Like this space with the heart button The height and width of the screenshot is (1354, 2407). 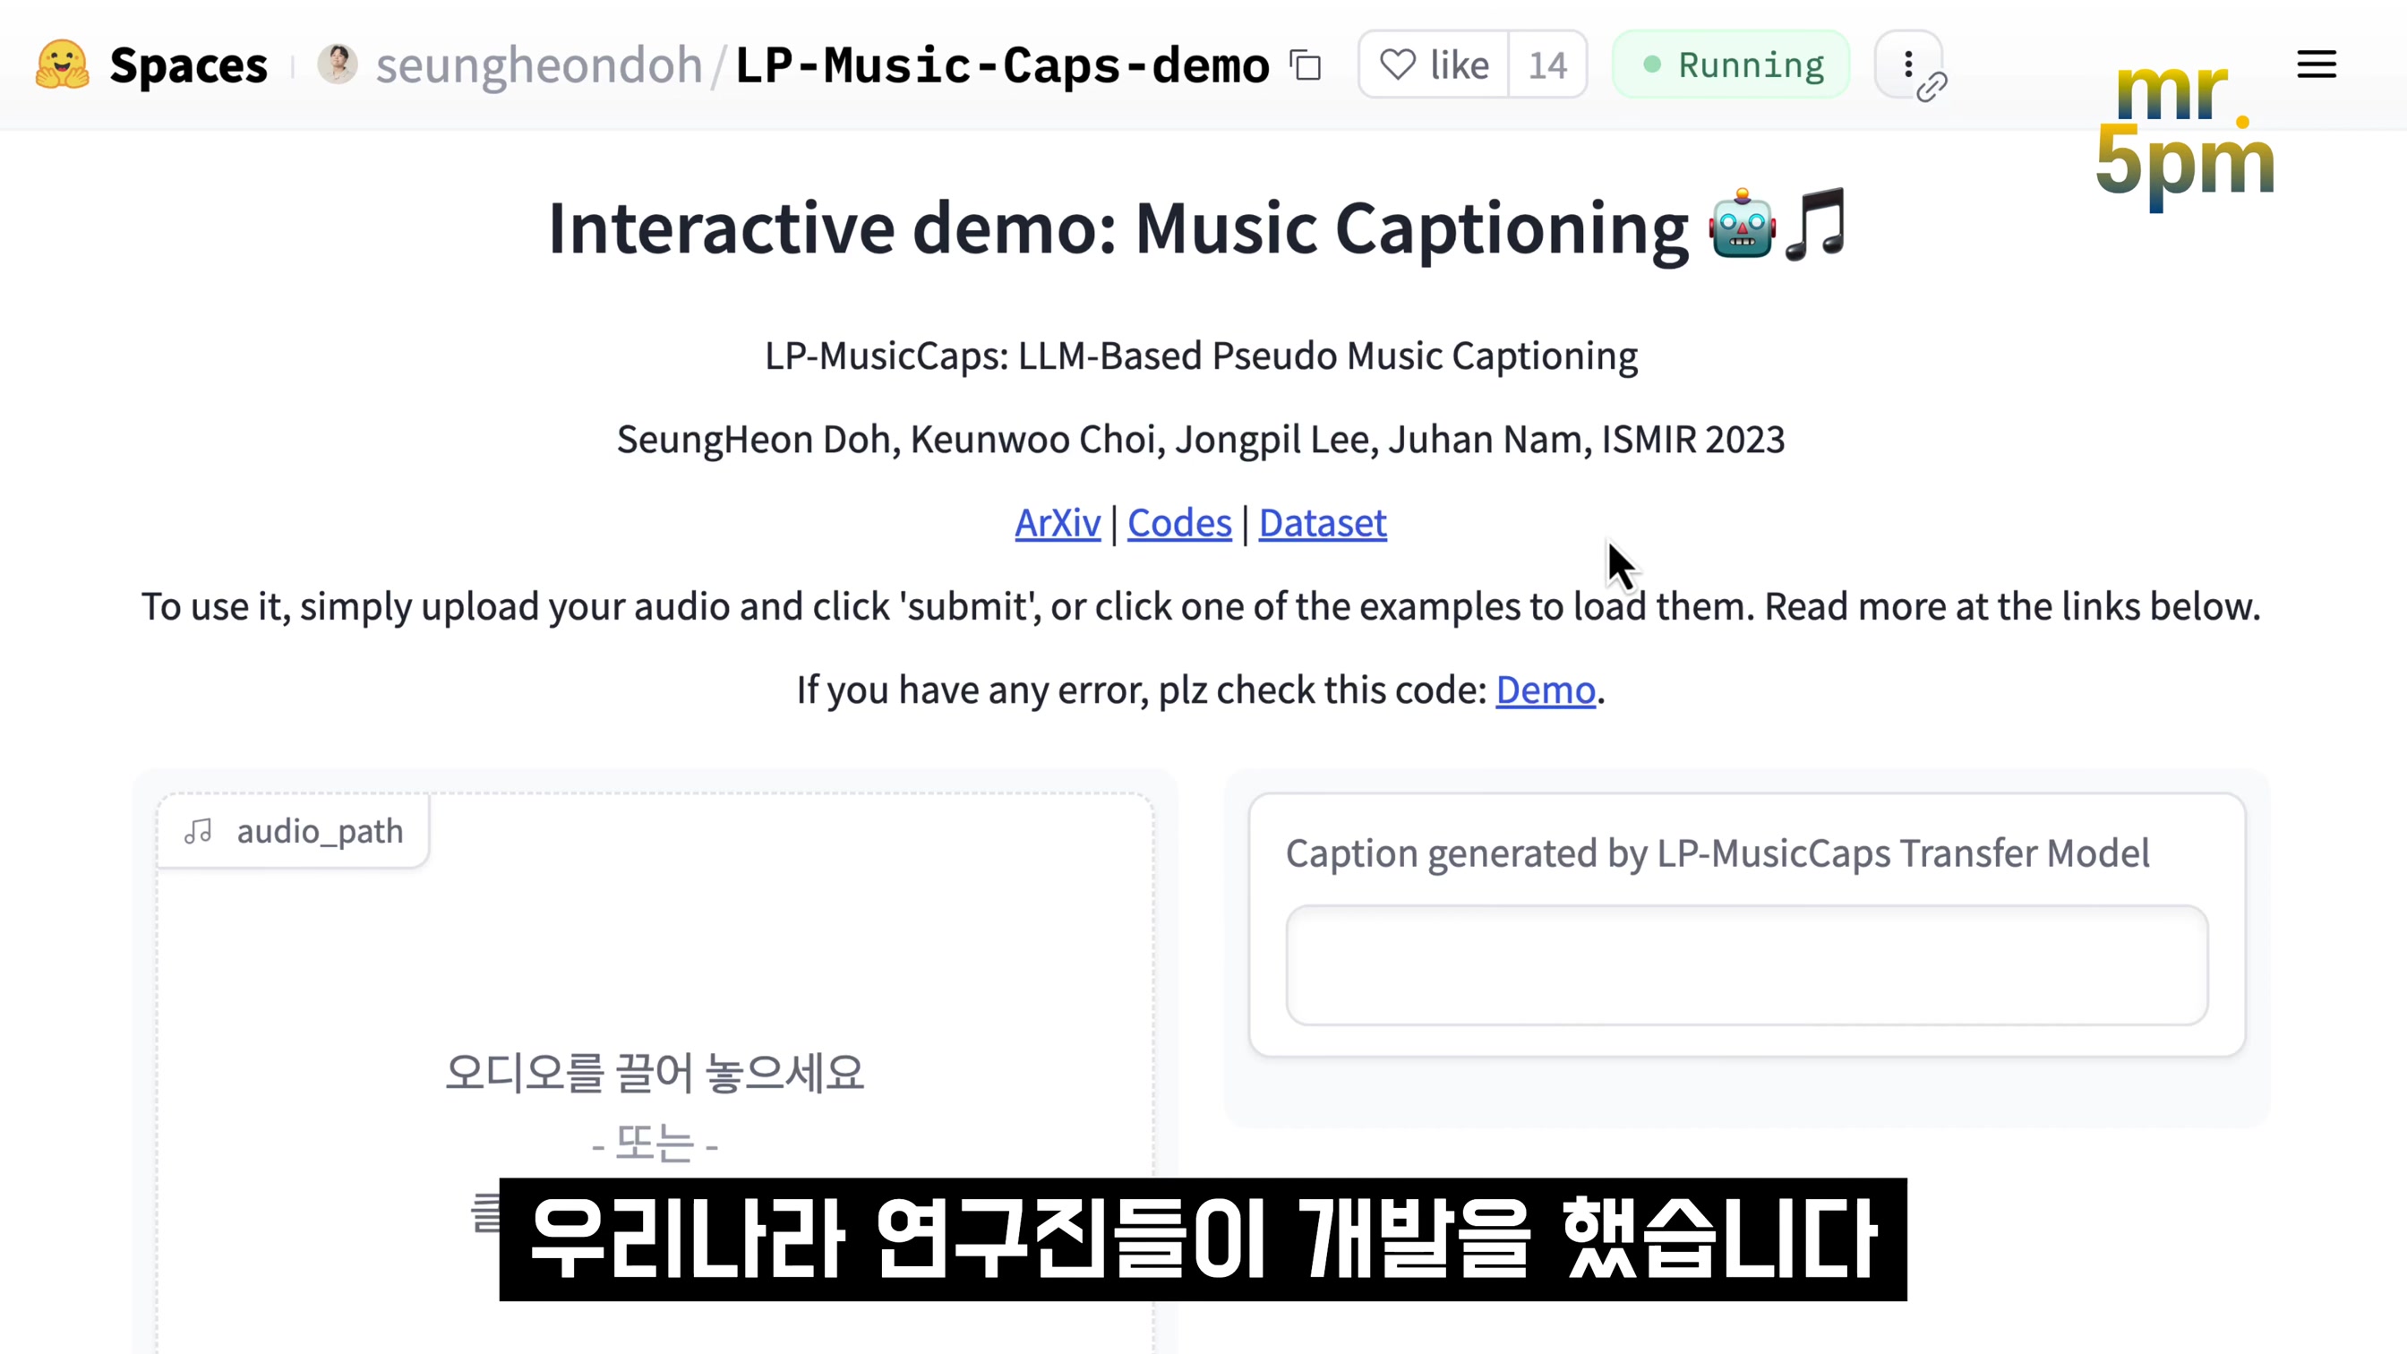pos(1435,64)
